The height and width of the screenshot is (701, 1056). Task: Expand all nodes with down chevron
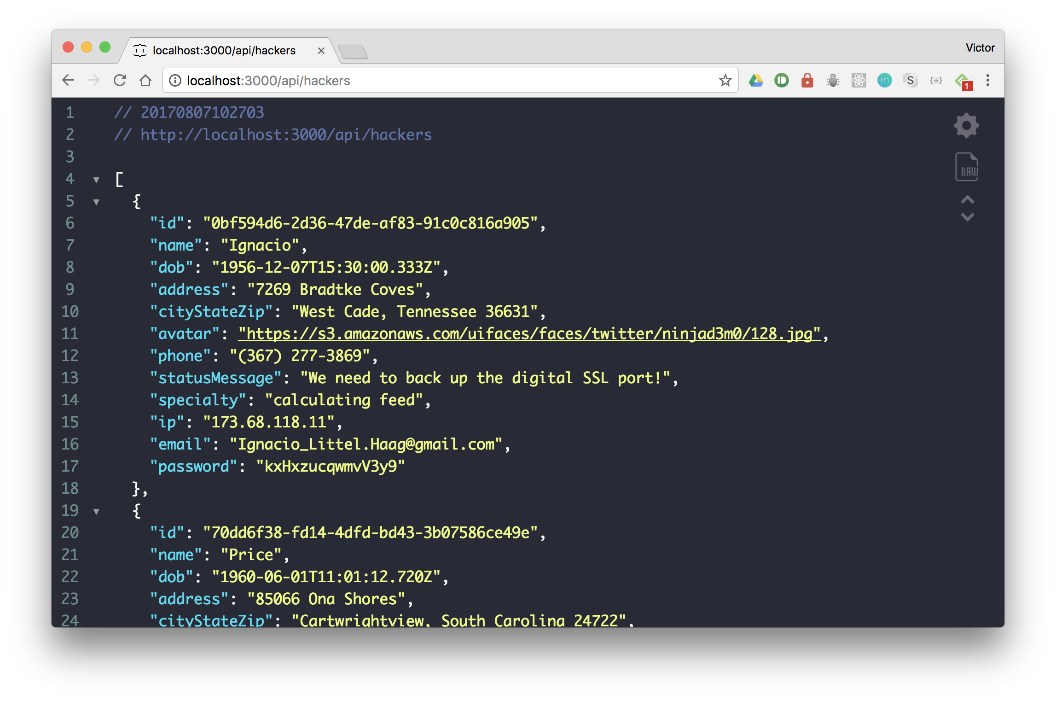click(x=967, y=217)
